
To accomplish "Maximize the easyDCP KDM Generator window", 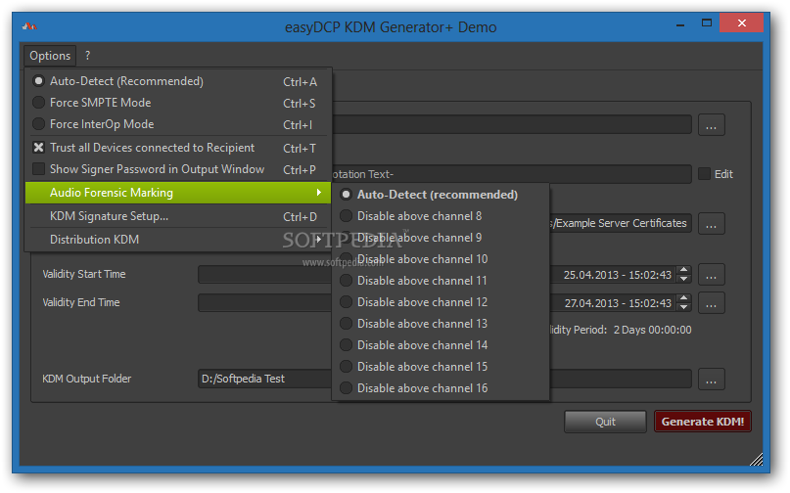I will pyautogui.click(x=707, y=23).
